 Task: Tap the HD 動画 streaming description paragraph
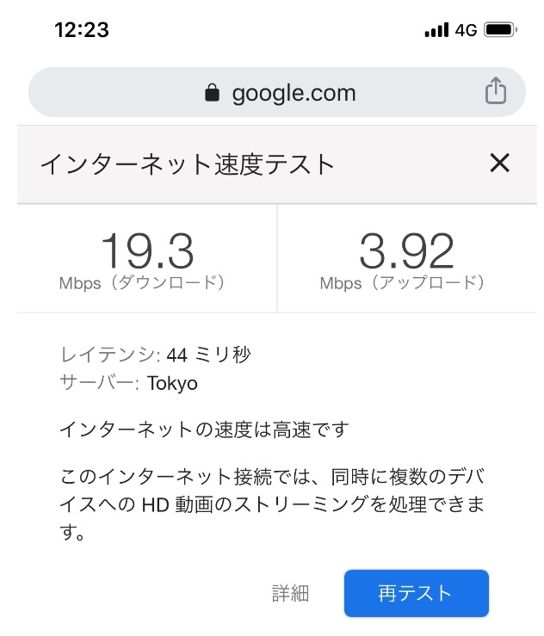(x=271, y=504)
